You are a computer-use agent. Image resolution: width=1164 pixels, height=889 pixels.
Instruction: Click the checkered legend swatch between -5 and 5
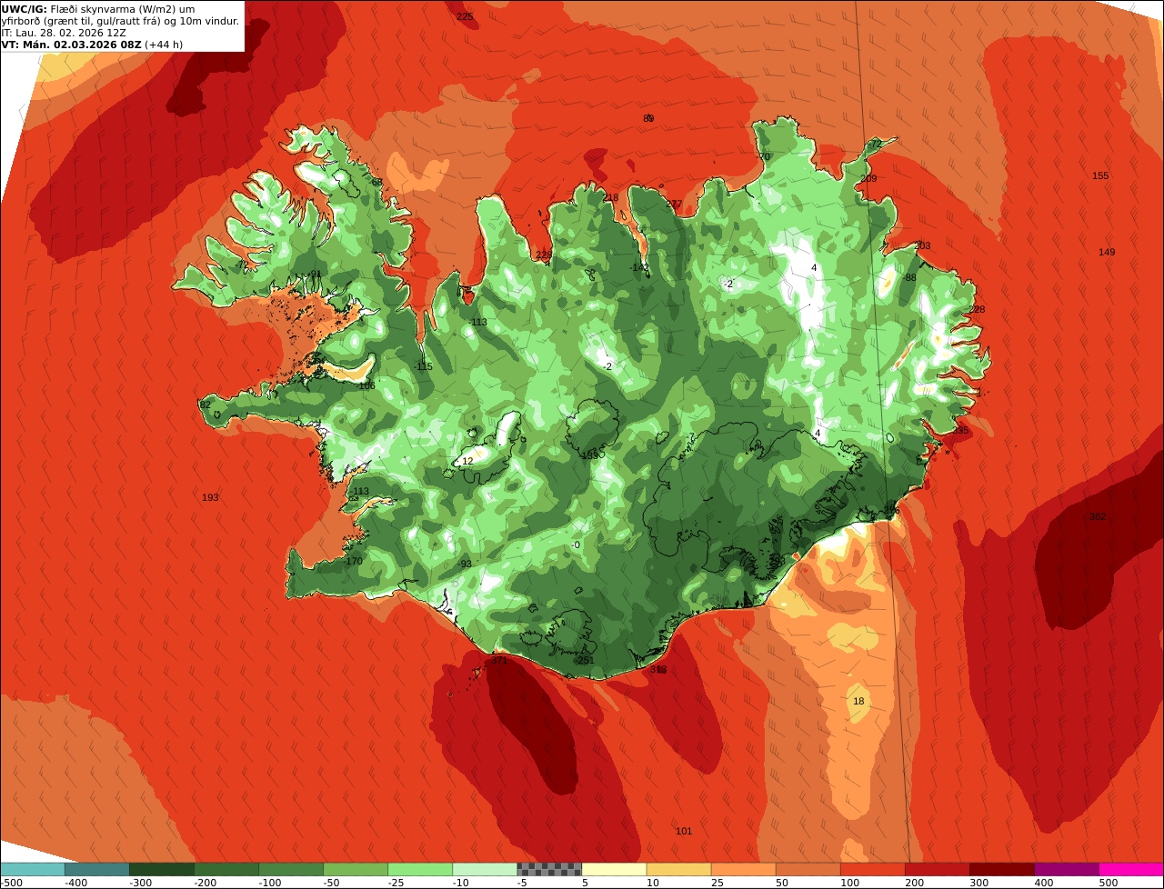tap(550, 869)
